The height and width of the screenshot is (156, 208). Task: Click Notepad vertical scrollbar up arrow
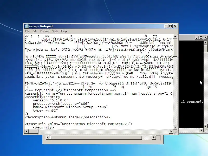point(175,36)
